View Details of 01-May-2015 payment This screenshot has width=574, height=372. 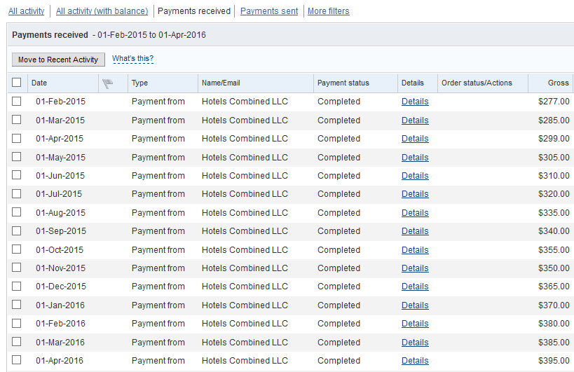click(415, 158)
